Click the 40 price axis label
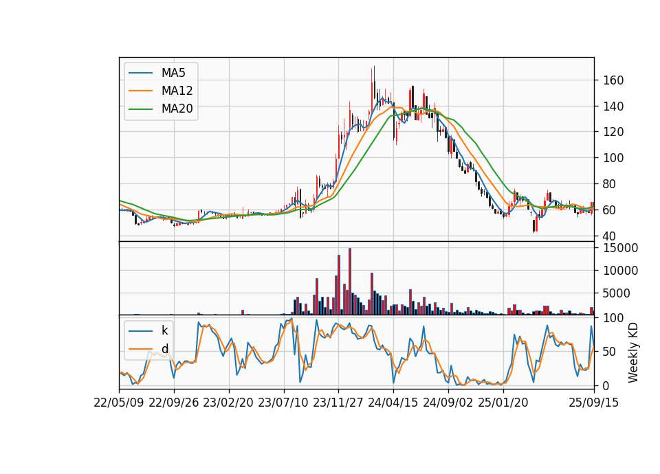Viewport: 660px width, 474px height. [610, 236]
